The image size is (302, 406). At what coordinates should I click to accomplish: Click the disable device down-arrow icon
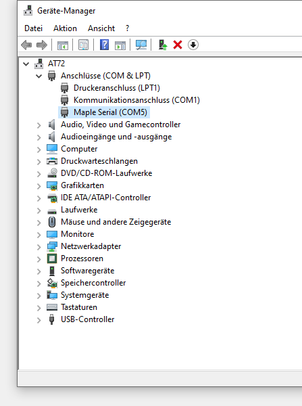pyautogui.click(x=193, y=45)
